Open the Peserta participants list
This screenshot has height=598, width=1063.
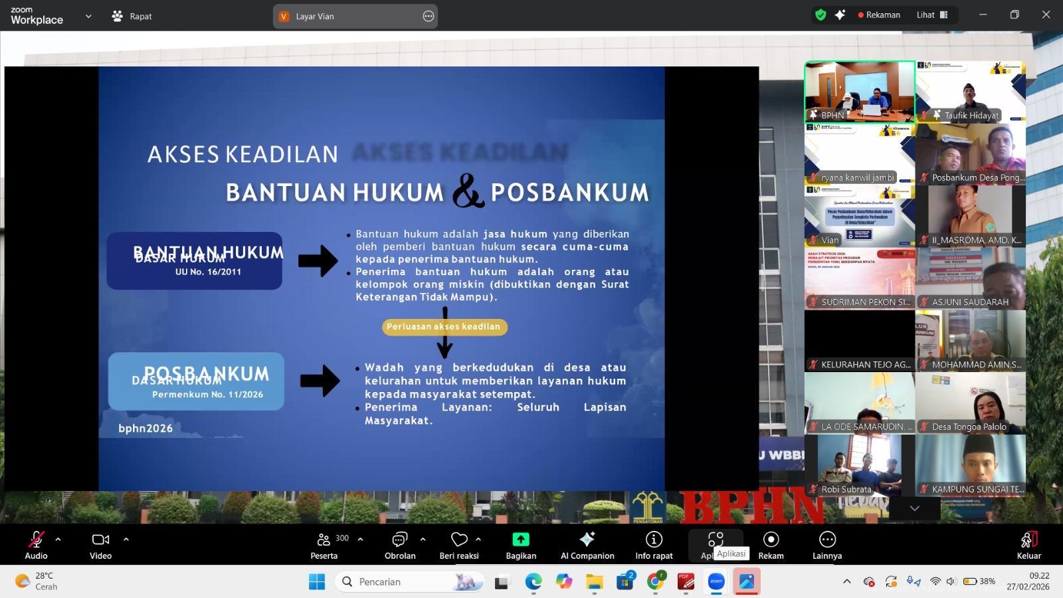click(324, 545)
